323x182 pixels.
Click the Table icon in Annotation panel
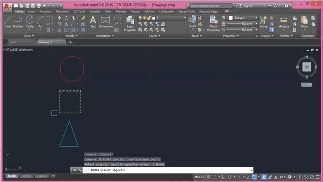116,30
